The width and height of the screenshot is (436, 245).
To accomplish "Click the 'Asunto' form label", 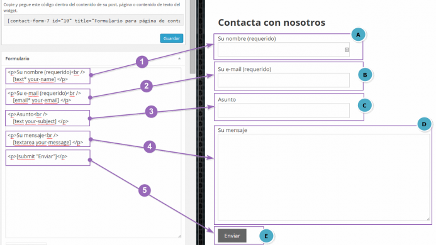I will coord(226,99).
